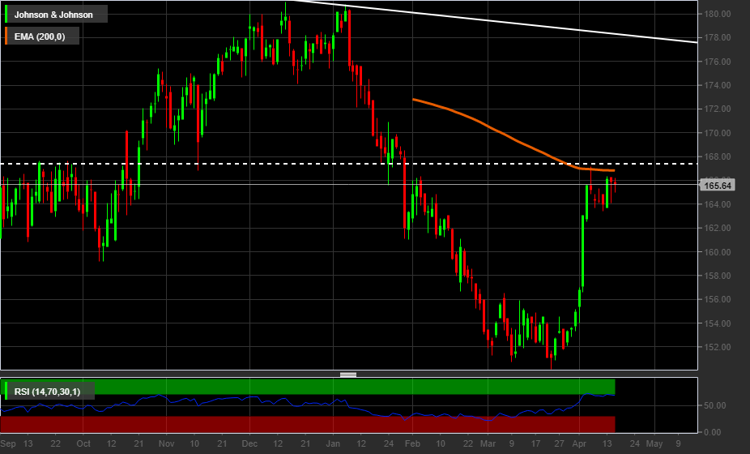Image resolution: width=750 pixels, height=454 pixels.
Task: Click the green RSI legend color marker
Action: tap(7, 392)
